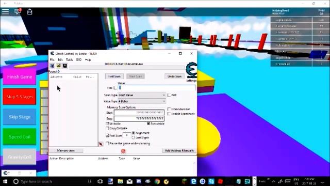
Task: Click the scan progress bar
Action: (x=127, y=68)
